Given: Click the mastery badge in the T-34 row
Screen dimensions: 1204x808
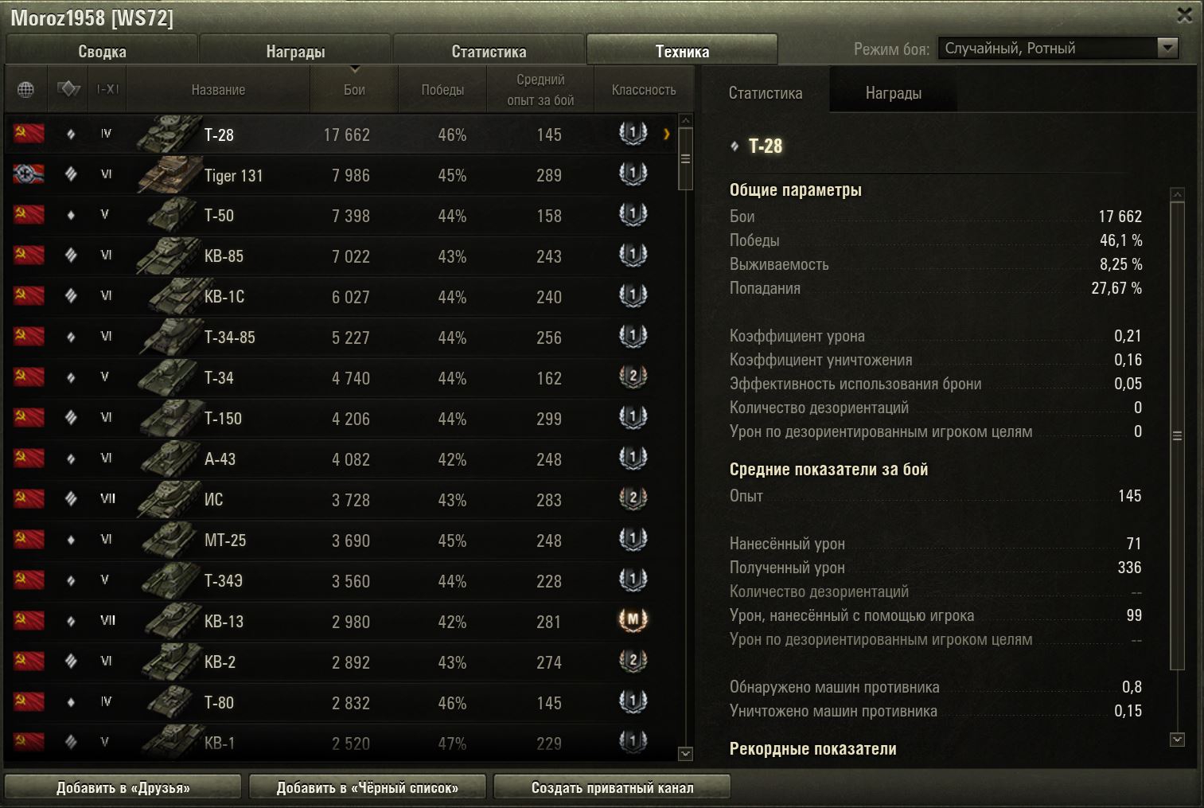Looking at the screenshot, I should tap(633, 376).
